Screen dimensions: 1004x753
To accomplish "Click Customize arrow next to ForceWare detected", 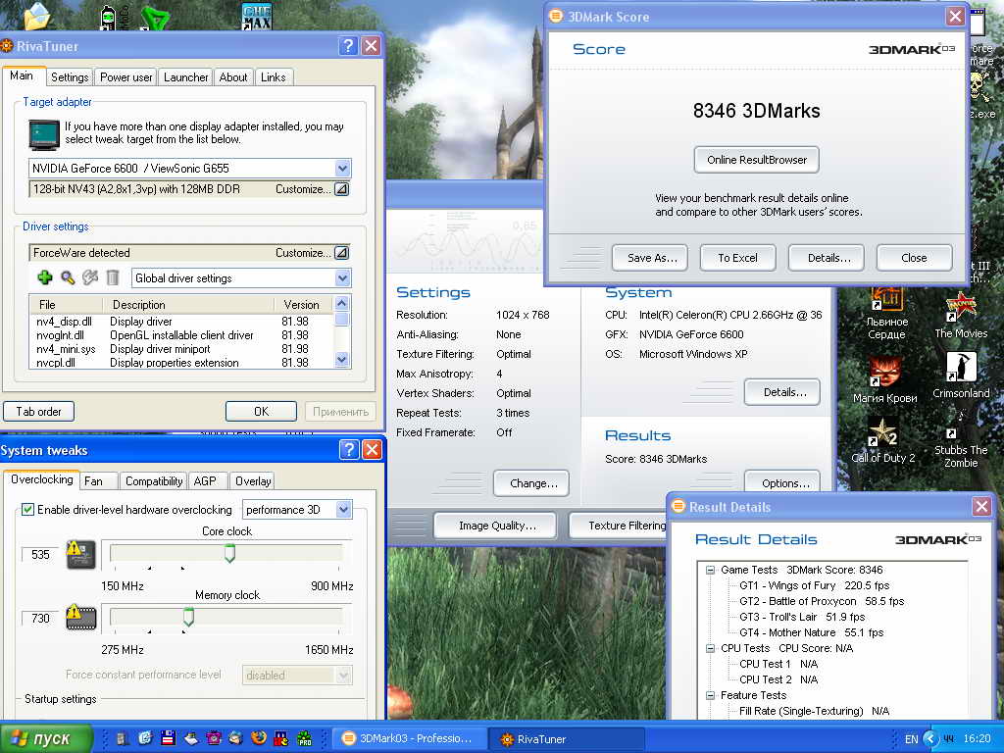I will tap(342, 252).
